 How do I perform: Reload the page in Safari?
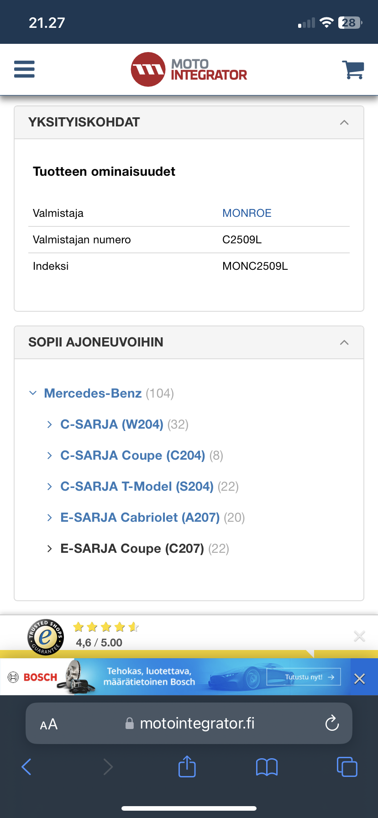(331, 723)
